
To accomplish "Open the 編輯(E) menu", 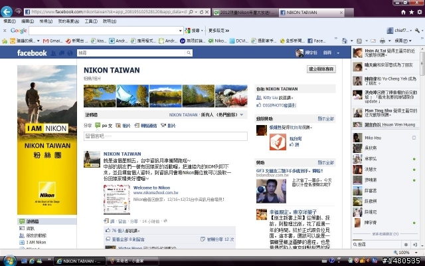I will click(x=28, y=21).
